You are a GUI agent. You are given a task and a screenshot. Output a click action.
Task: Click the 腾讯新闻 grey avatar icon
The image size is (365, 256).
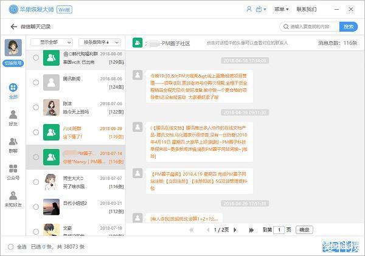click(x=52, y=82)
